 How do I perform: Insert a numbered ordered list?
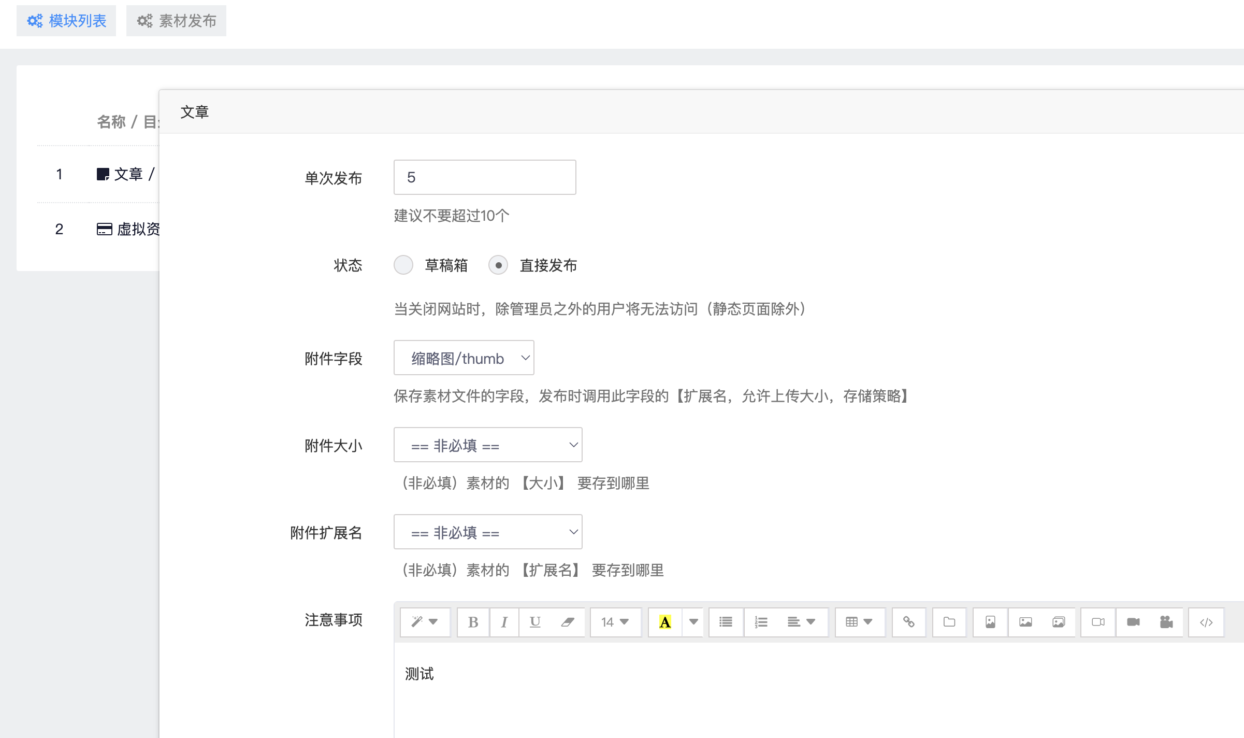pos(761,622)
